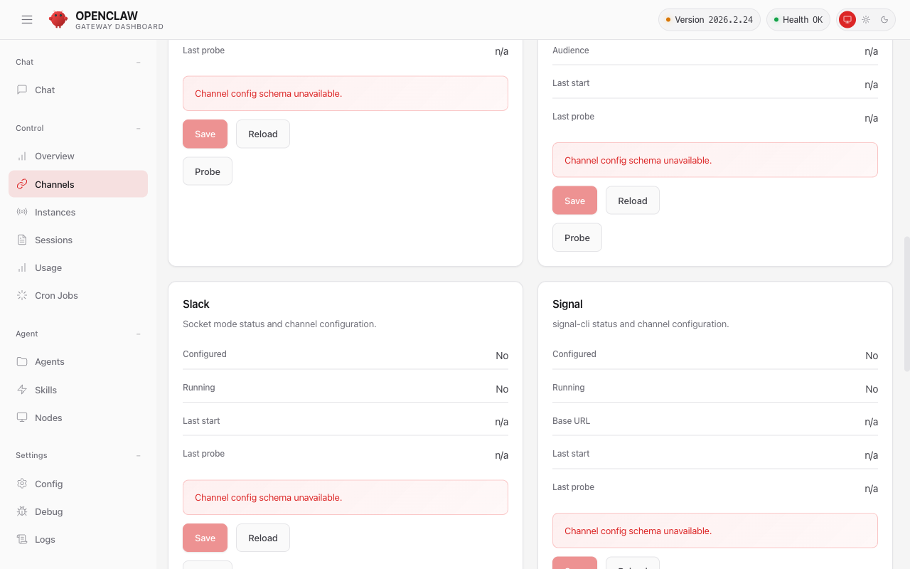Image resolution: width=910 pixels, height=569 pixels.
Task: Click the Cron Jobs spinner icon
Action: point(22,295)
